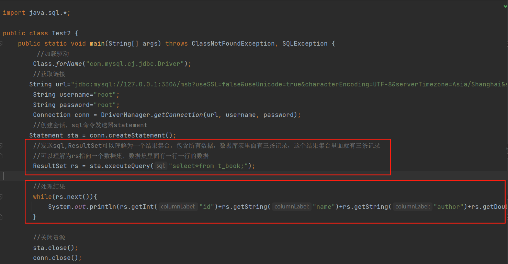Click the jdbc:mysql URL string

(x=289, y=84)
